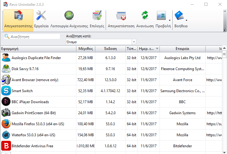227x154 pixels.
Task: Select Auslogics Duplicate File Finder icon
Action: click(x=6, y=58)
